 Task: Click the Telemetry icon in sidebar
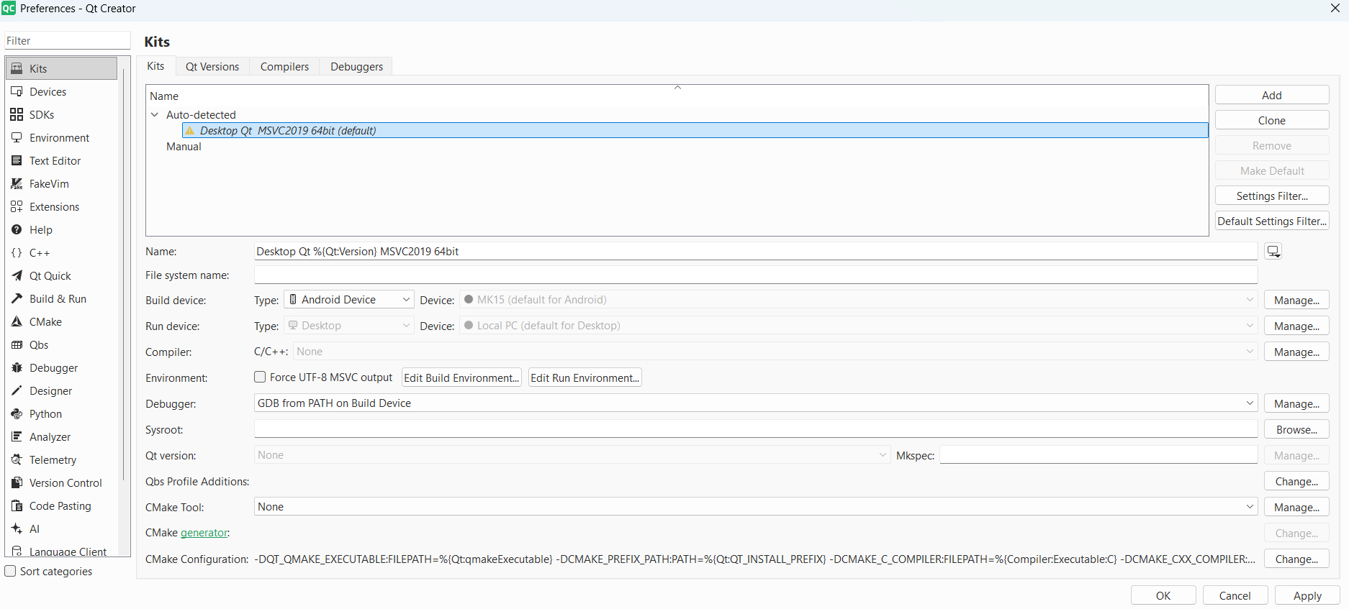17,460
